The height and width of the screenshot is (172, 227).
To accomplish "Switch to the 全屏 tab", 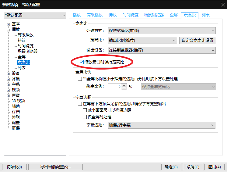I will 174,15.
